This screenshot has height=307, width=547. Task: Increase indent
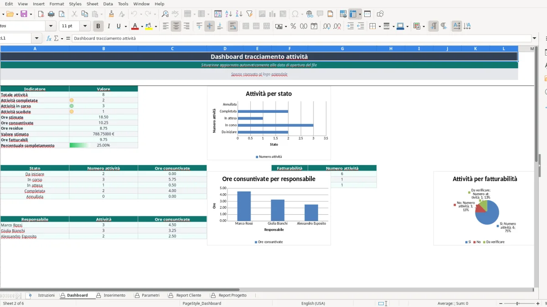[350, 26]
